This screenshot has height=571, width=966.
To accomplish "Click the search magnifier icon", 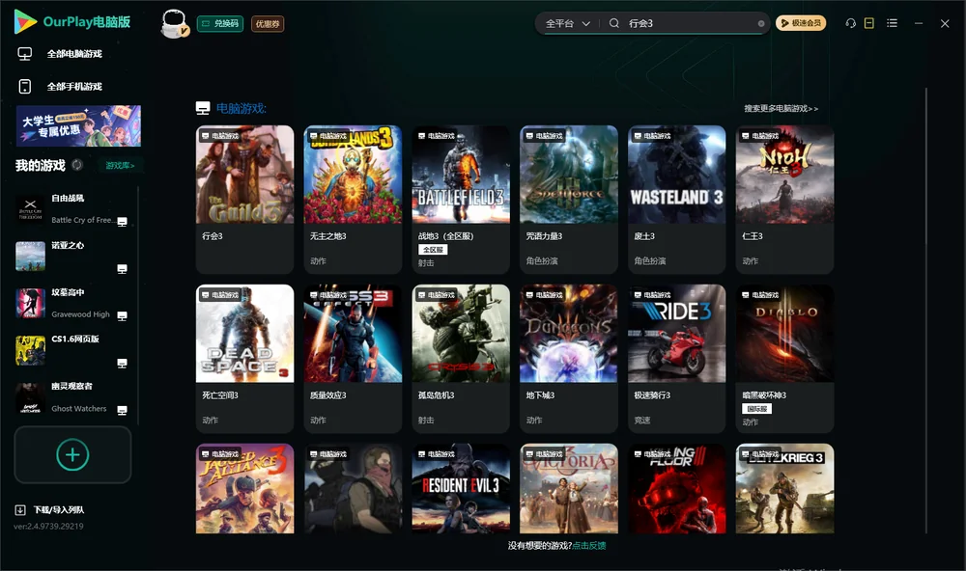I will pos(613,23).
